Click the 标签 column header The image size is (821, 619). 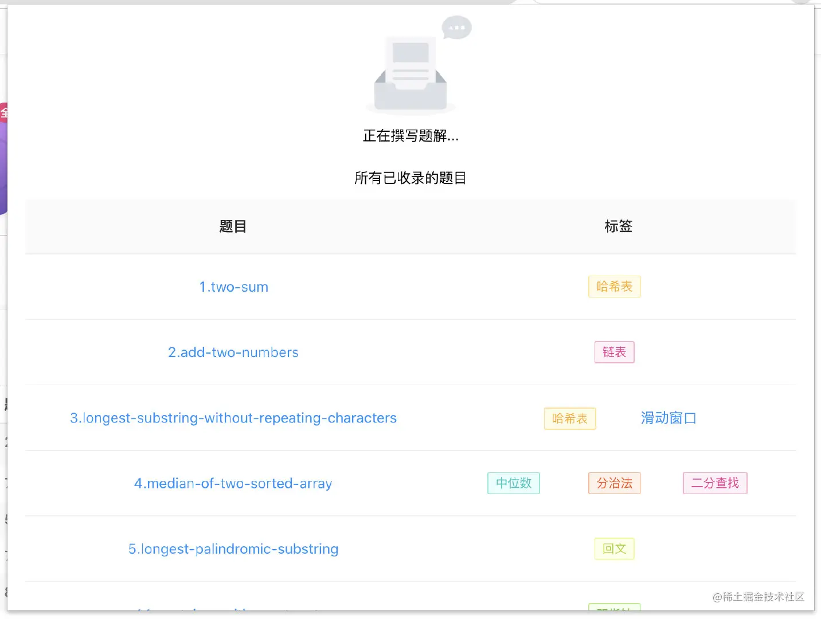(618, 226)
